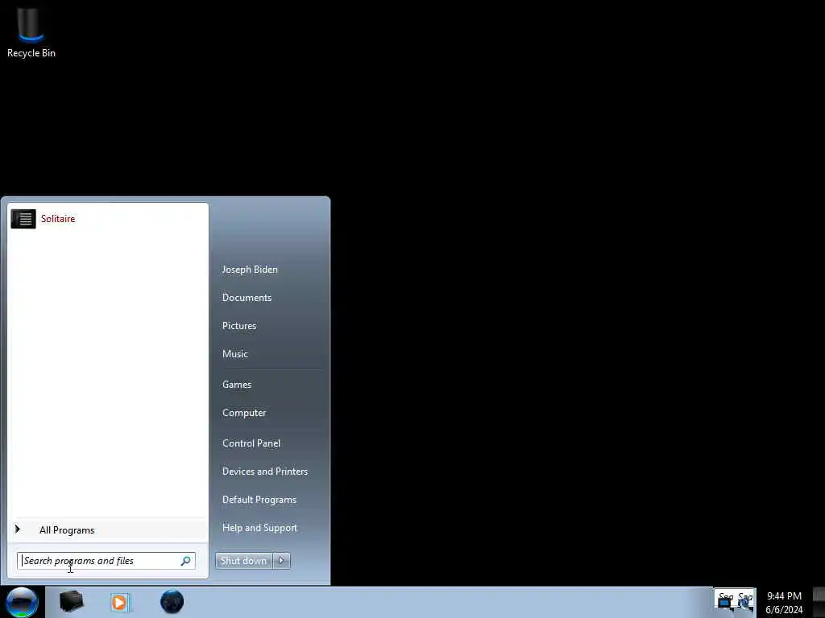Open the Recycle Bin desktop icon
Viewport: 825px width, 618px height.
point(31,32)
